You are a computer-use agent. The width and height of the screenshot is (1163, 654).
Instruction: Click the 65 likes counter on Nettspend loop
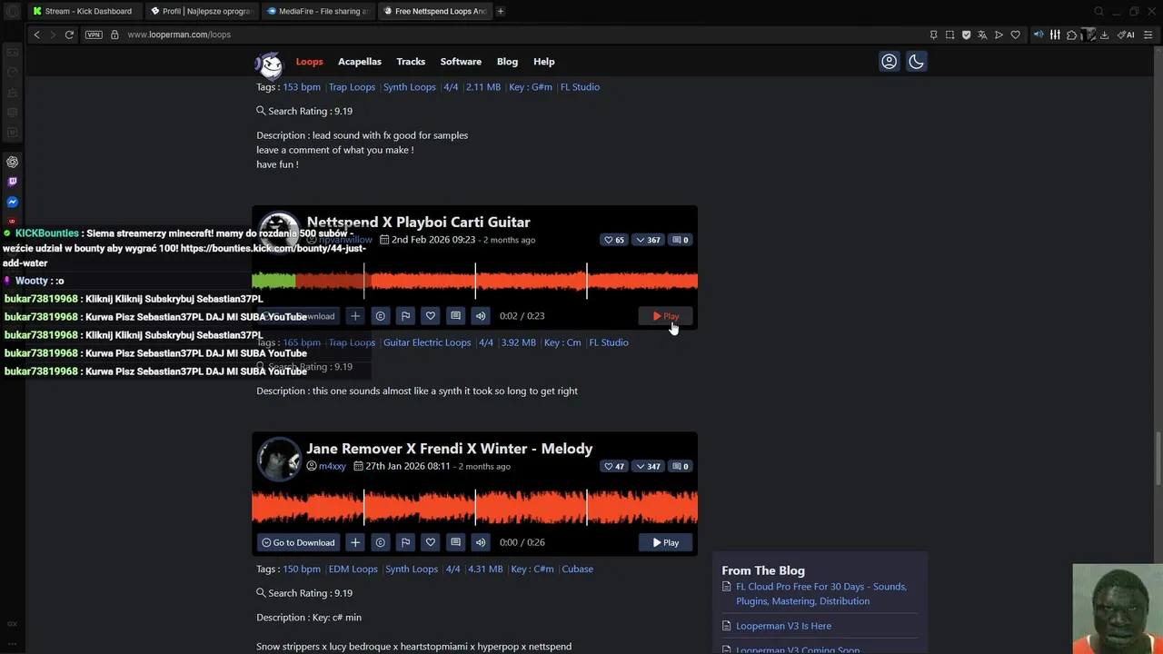tap(614, 240)
